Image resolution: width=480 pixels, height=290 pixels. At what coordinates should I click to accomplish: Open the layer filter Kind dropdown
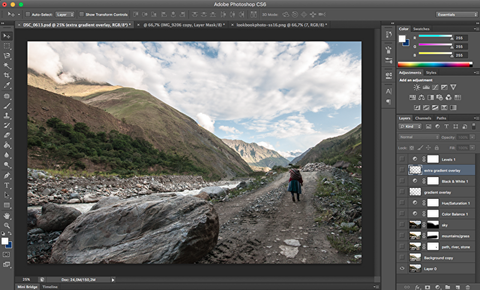tap(410, 126)
